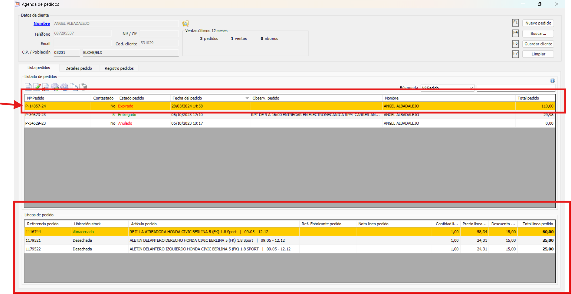This screenshot has height=294, width=571.
Task: Click the edit order pencil icon
Action: click(37, 87)
